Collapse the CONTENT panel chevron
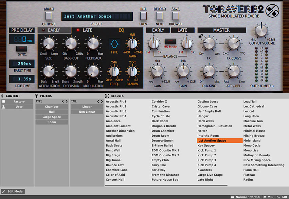Viewport: 289px width, 199px height. coord(3,96)
